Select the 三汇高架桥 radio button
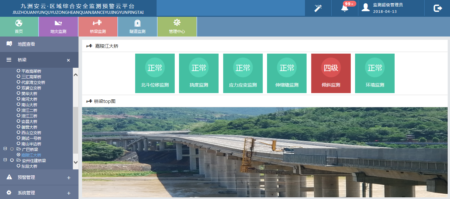The width and height of the screenshot is (450, 199). pos(18,77)
